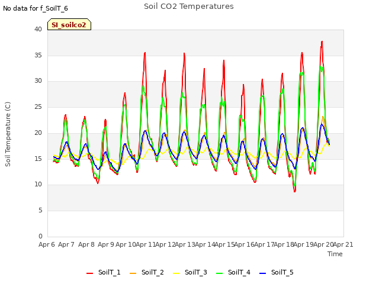This screenshot has width=379, height=284.
Task: Click the 30 y-axis tick label
Action: click(38, 81)
